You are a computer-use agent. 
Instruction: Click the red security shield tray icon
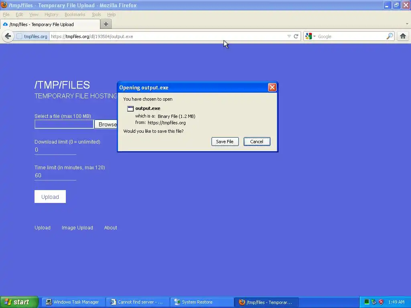pyautogui.click(x=381, y=302)
